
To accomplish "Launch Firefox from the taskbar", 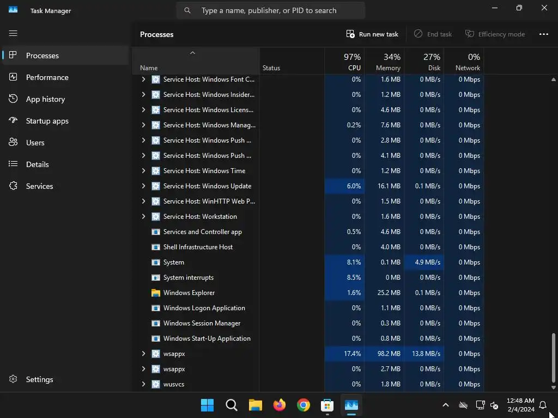I will [280, 405].
